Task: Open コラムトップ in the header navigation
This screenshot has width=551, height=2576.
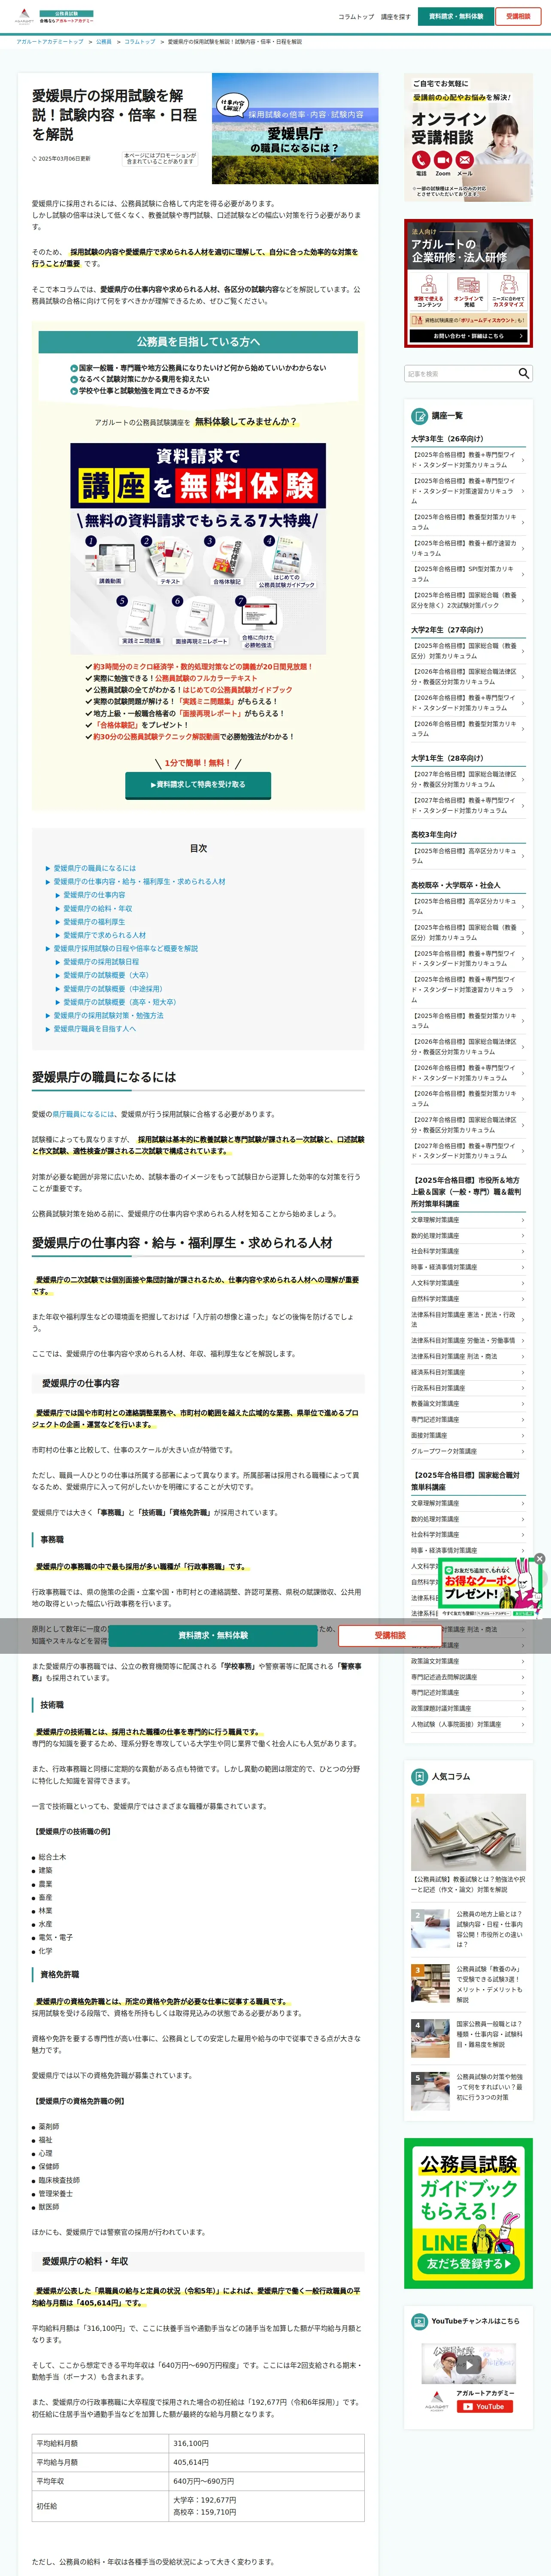Action: point(356,17)
